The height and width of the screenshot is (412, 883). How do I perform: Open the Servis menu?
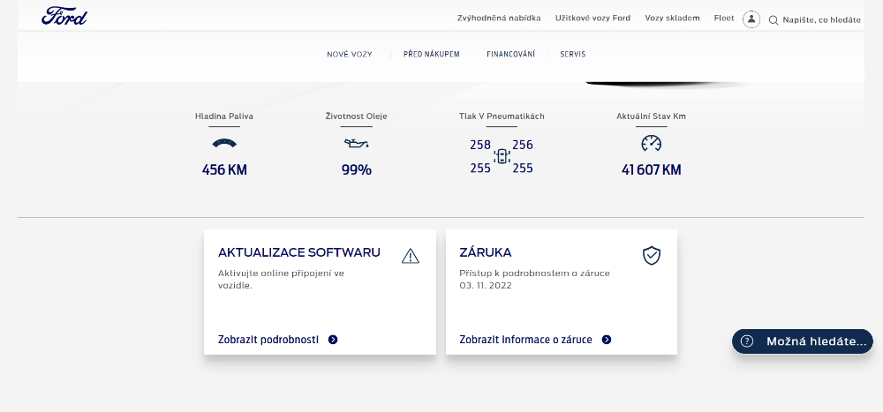click(572, 55)
